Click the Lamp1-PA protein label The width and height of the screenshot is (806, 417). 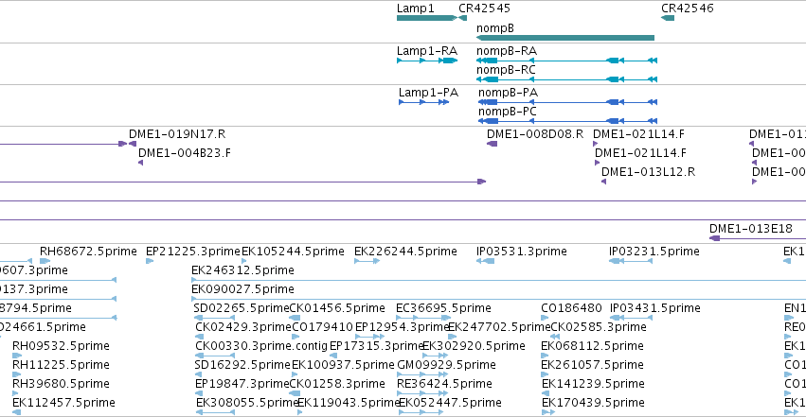pos(428,93)
